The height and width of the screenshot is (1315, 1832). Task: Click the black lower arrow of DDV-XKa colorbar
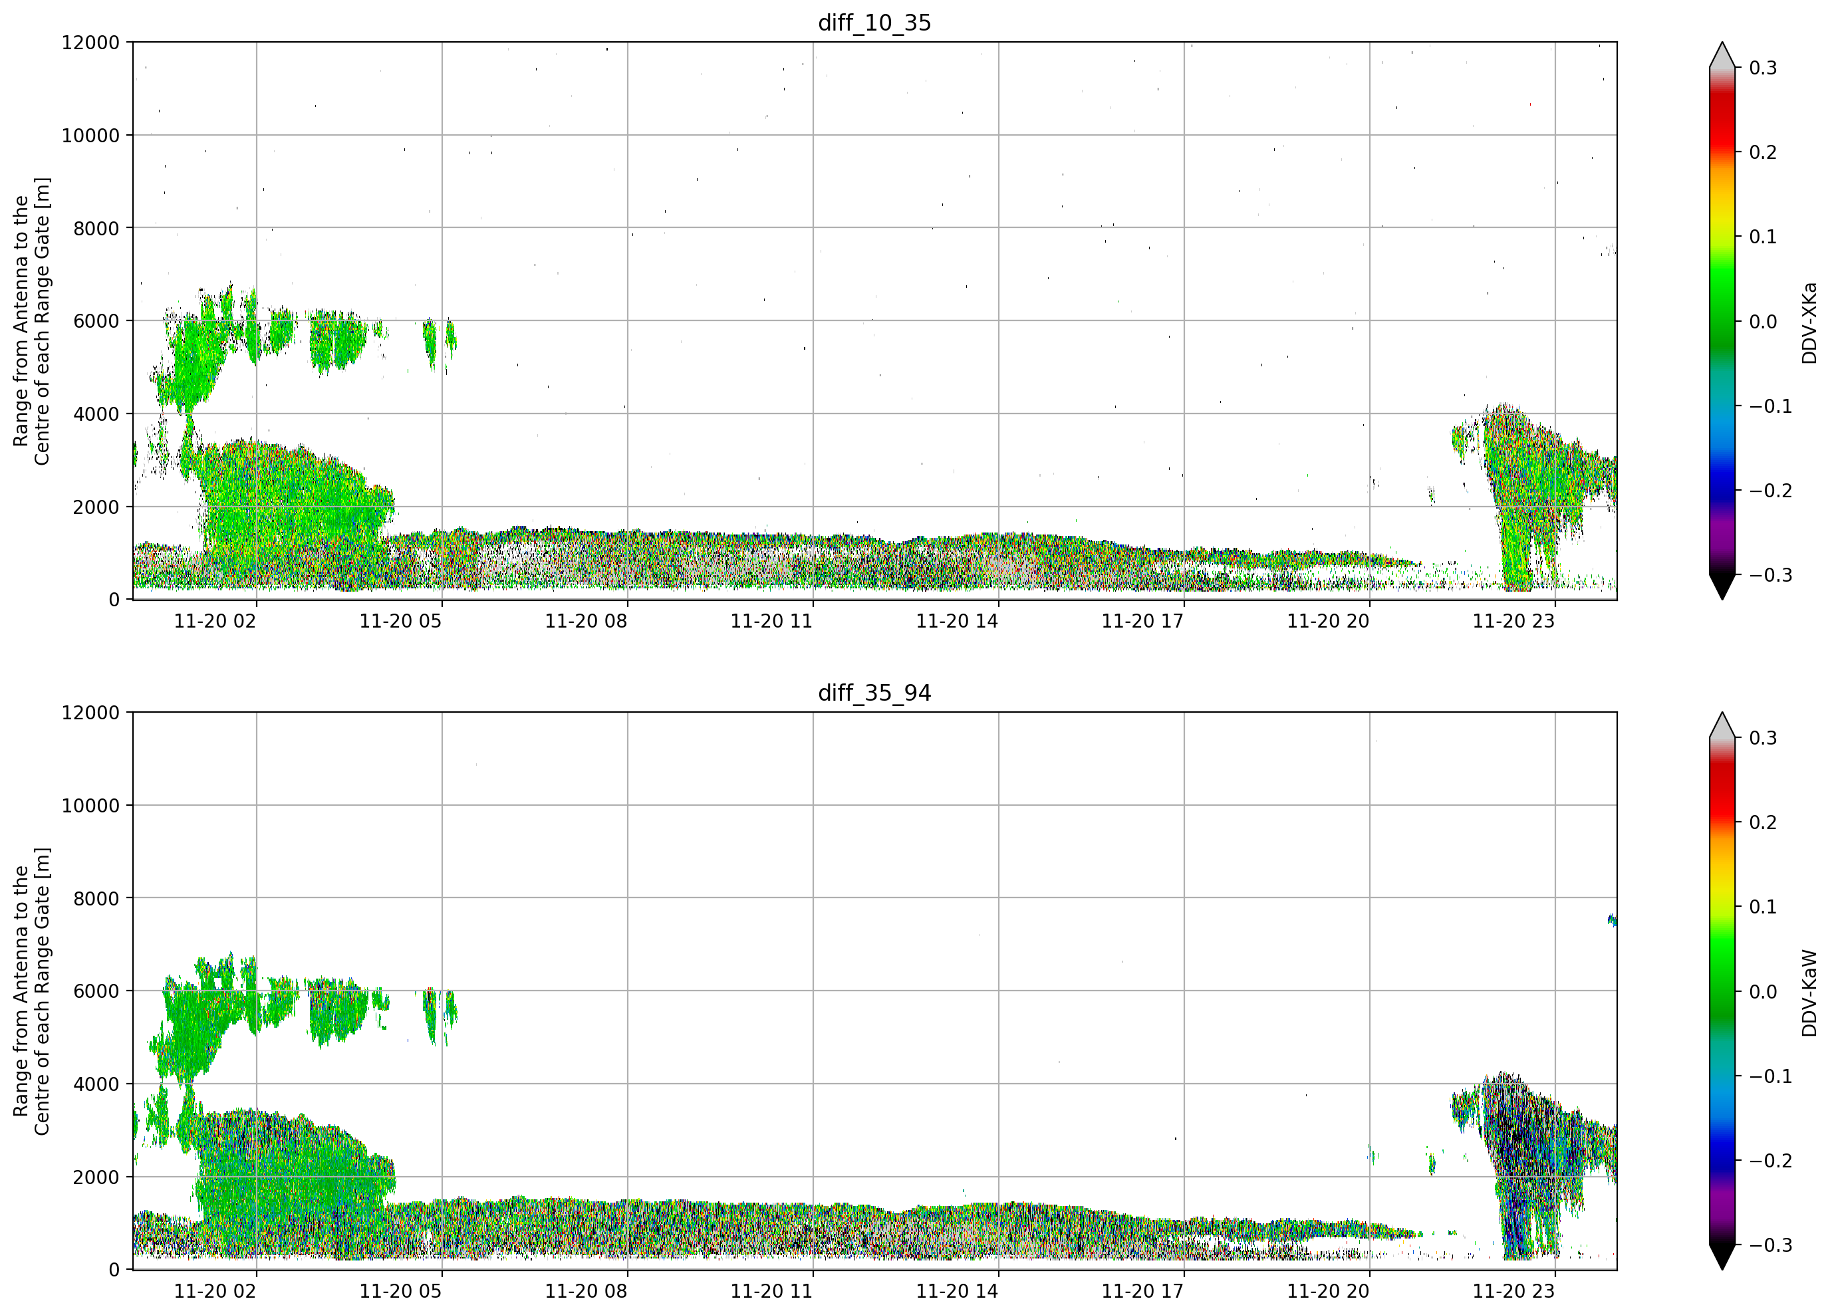pos(1722,586)
